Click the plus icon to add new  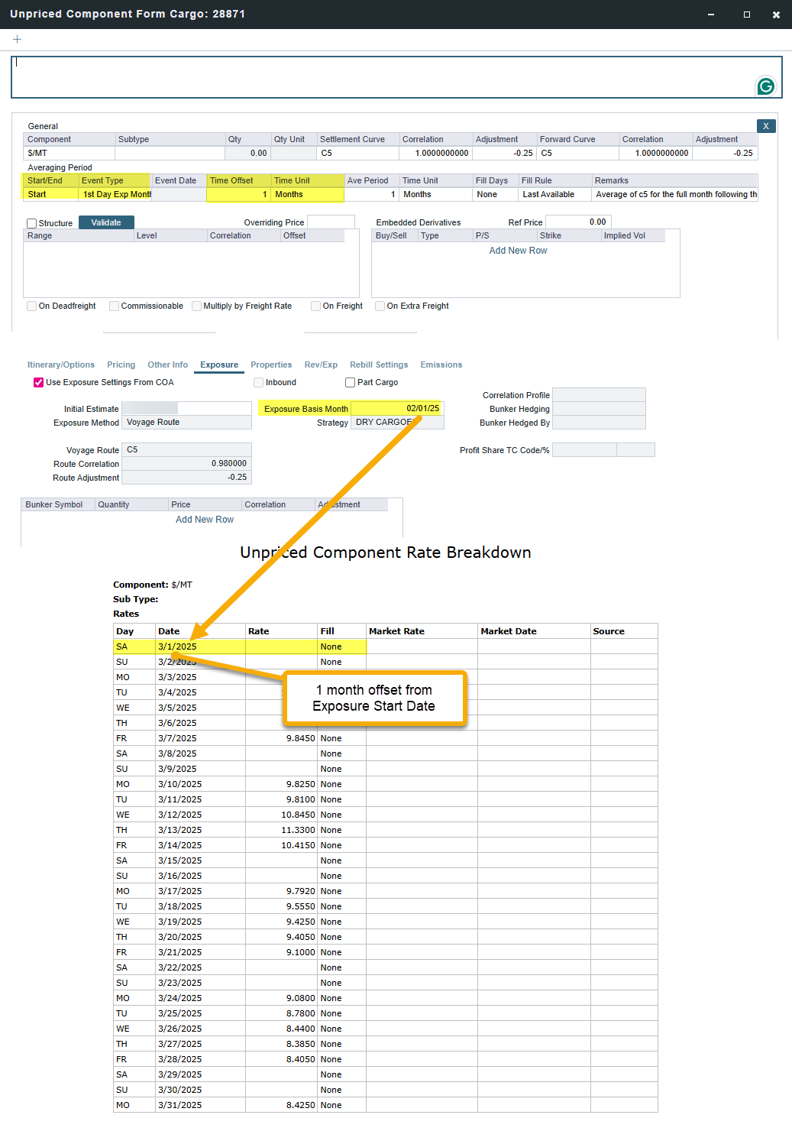17,39
